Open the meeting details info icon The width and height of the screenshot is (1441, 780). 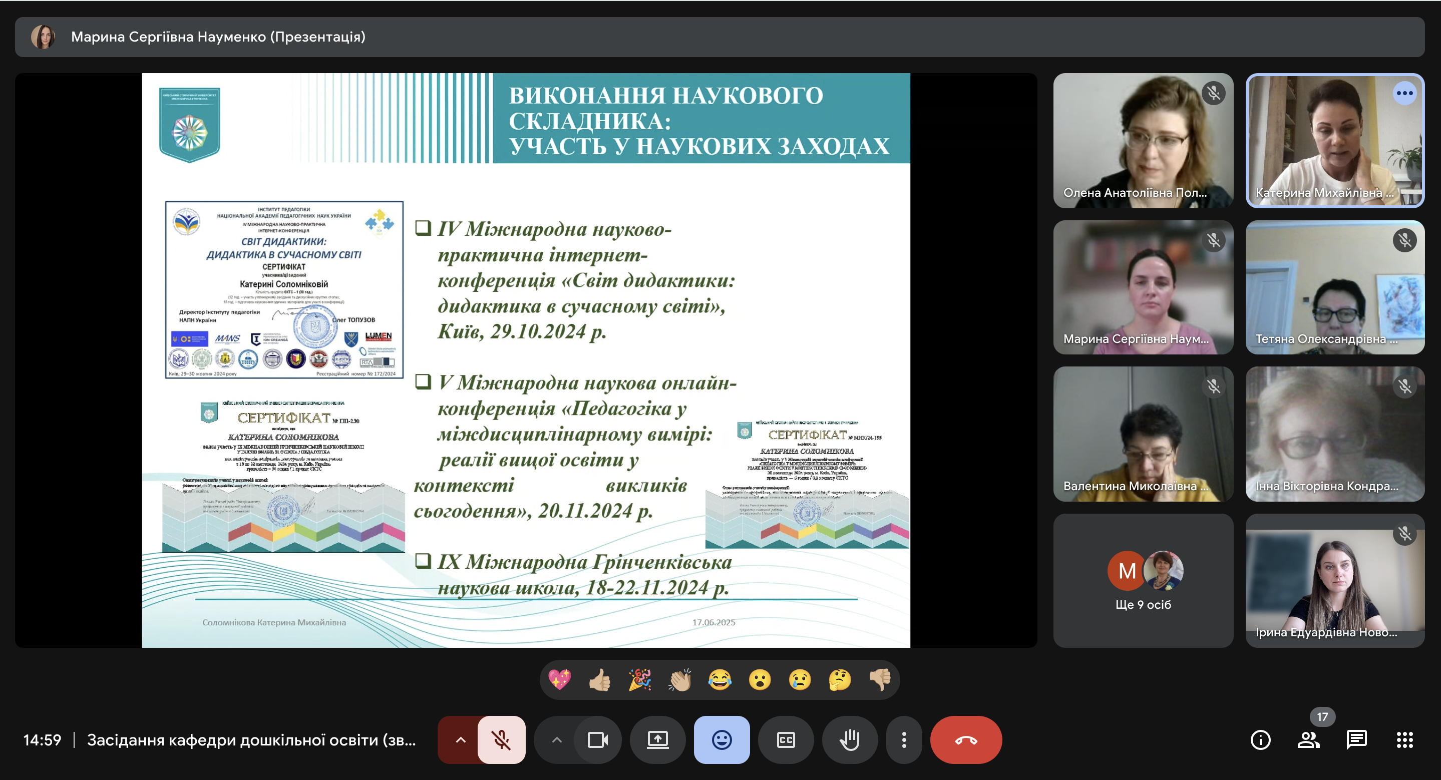pyautogui.click(x=1260, y=740)
